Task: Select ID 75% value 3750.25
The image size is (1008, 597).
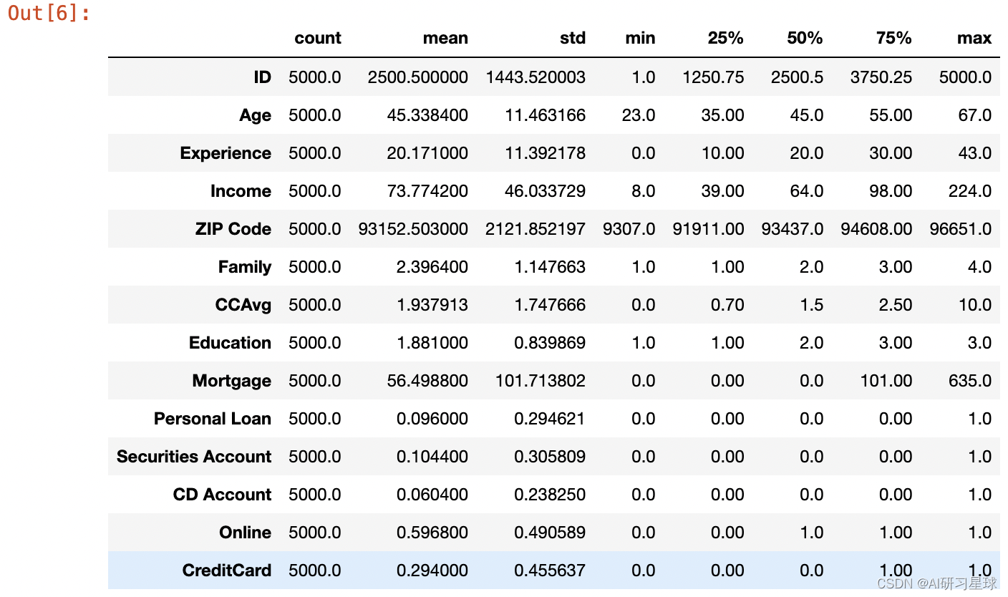Action: [x=881, y=77]
